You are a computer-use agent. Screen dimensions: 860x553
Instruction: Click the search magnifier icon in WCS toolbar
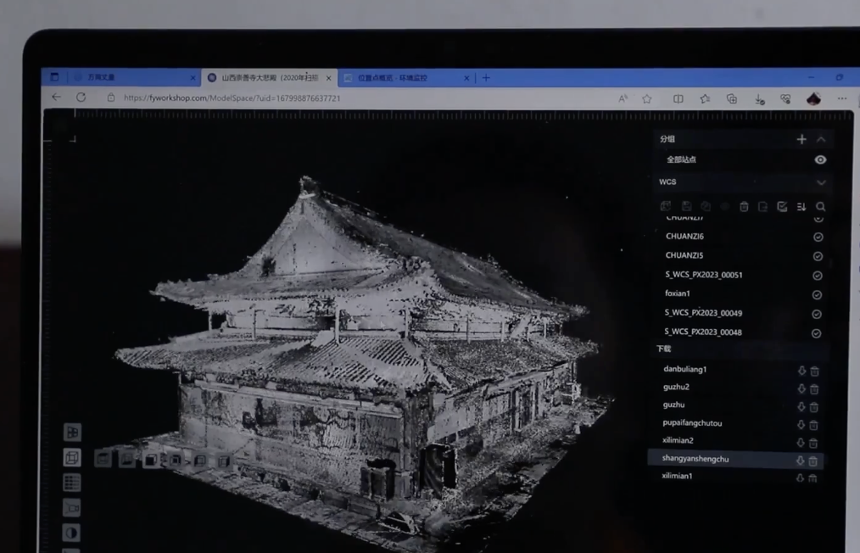820,206
